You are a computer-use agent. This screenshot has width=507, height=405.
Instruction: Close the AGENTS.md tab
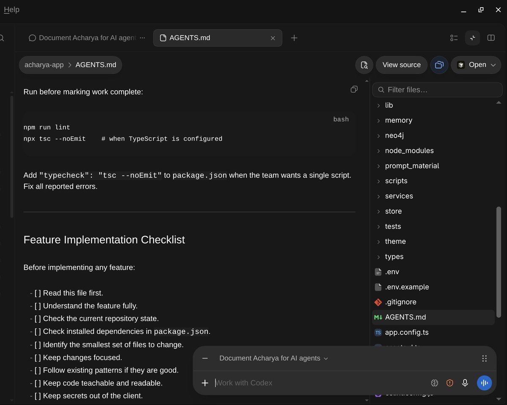[x=273, y=38]
